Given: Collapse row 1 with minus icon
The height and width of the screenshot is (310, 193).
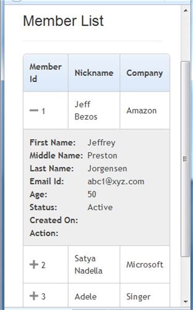Looking at the screenshot, I should [x=34, y=110].
